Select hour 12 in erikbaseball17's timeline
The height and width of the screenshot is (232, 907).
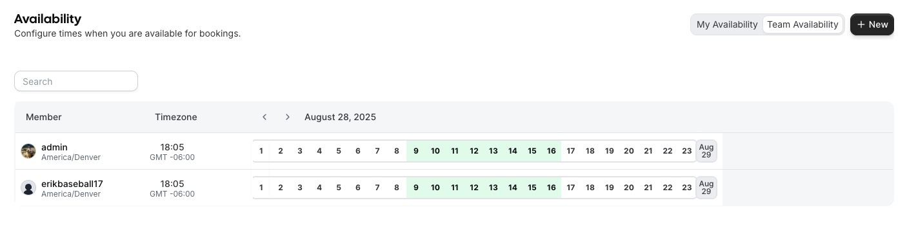click(x=474, y=188)
